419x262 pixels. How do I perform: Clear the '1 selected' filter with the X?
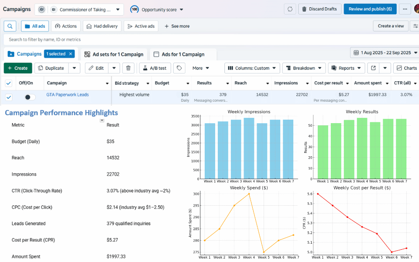tap(70, 54)
